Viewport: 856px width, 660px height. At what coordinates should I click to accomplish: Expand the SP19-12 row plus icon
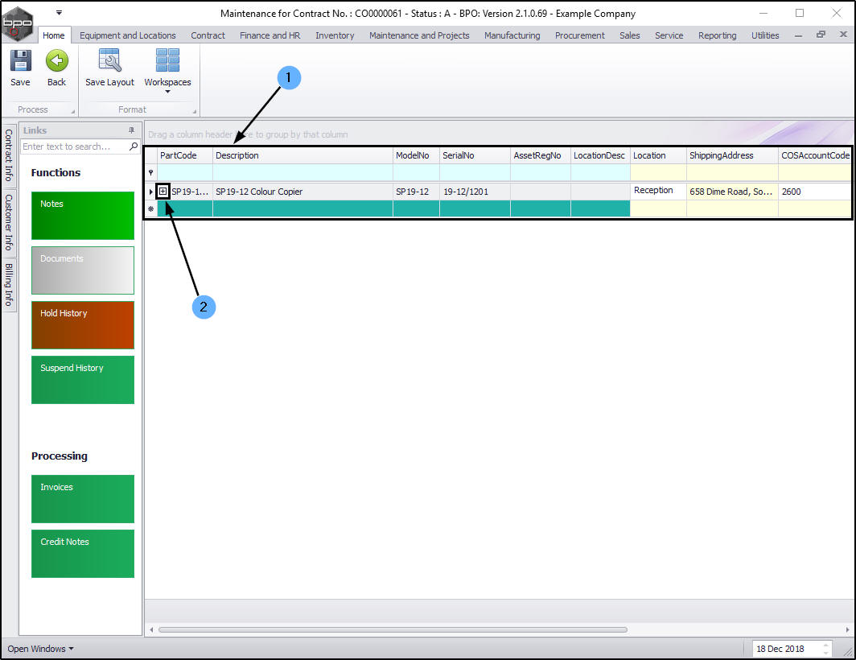[163, 192]
